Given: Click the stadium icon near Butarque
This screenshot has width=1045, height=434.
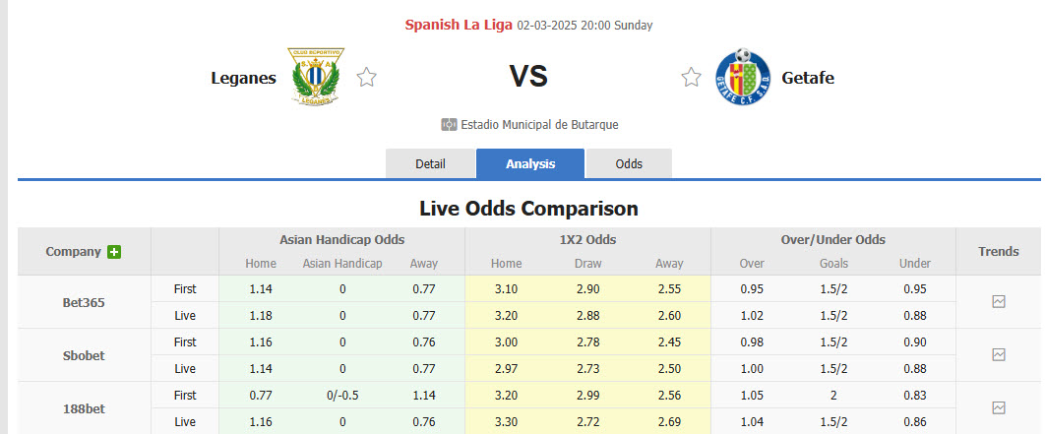Looking at the screenshot, I should (449, 125).
